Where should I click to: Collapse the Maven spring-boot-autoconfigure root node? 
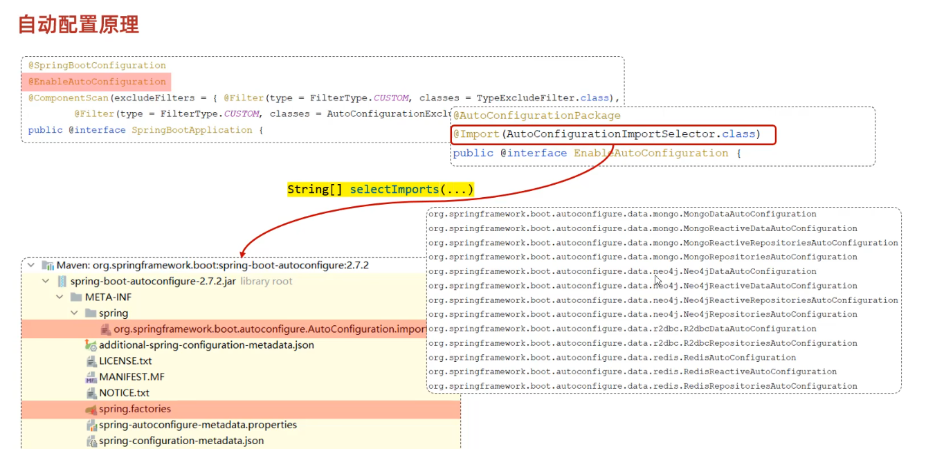pos(30,266)
